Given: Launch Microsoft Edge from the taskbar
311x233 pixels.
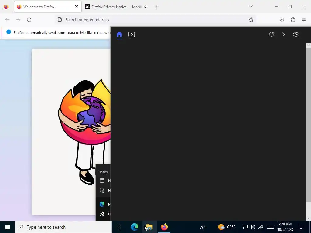Looking at the screenshot, I should pyautogui.click(x=135, y=227).
